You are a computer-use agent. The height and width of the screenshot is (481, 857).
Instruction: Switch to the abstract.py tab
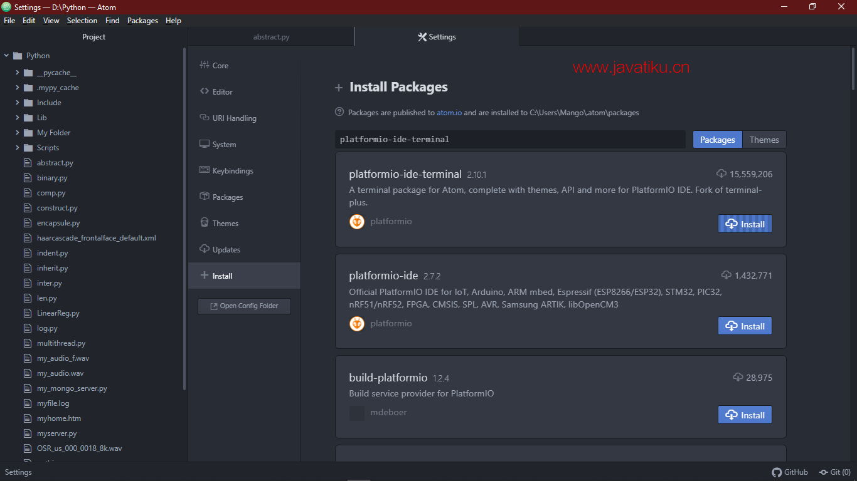(x=271, y=37)
